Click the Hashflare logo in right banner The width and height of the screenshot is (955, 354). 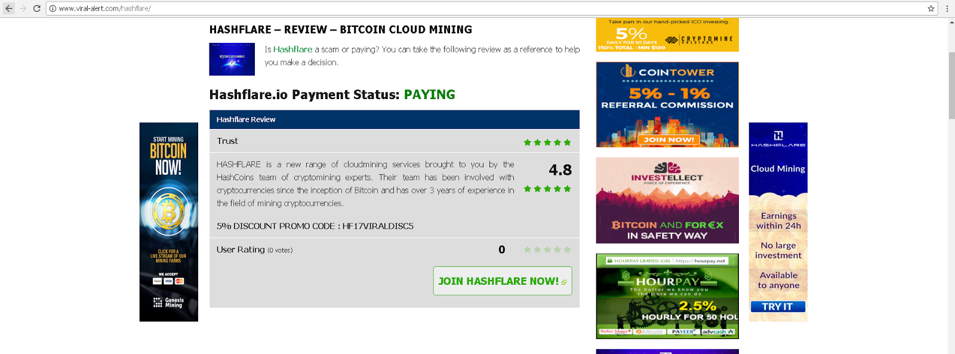[x=778, y=138]
